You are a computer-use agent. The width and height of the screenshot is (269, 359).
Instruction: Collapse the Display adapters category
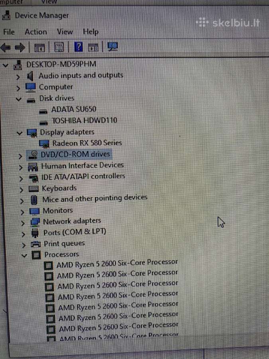coord(20,133)
